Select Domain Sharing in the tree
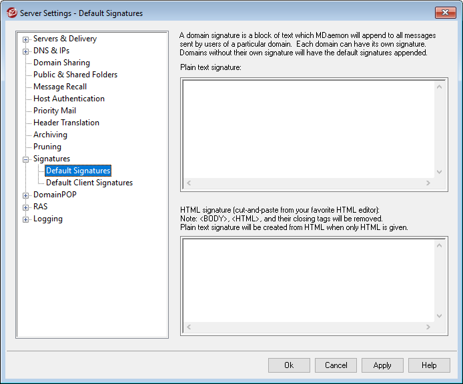 click(61, 63)
